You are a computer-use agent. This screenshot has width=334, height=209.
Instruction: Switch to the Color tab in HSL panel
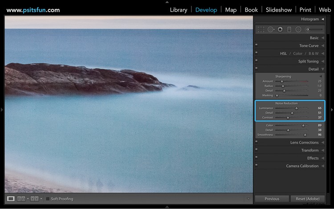click(x=297, y=53)
